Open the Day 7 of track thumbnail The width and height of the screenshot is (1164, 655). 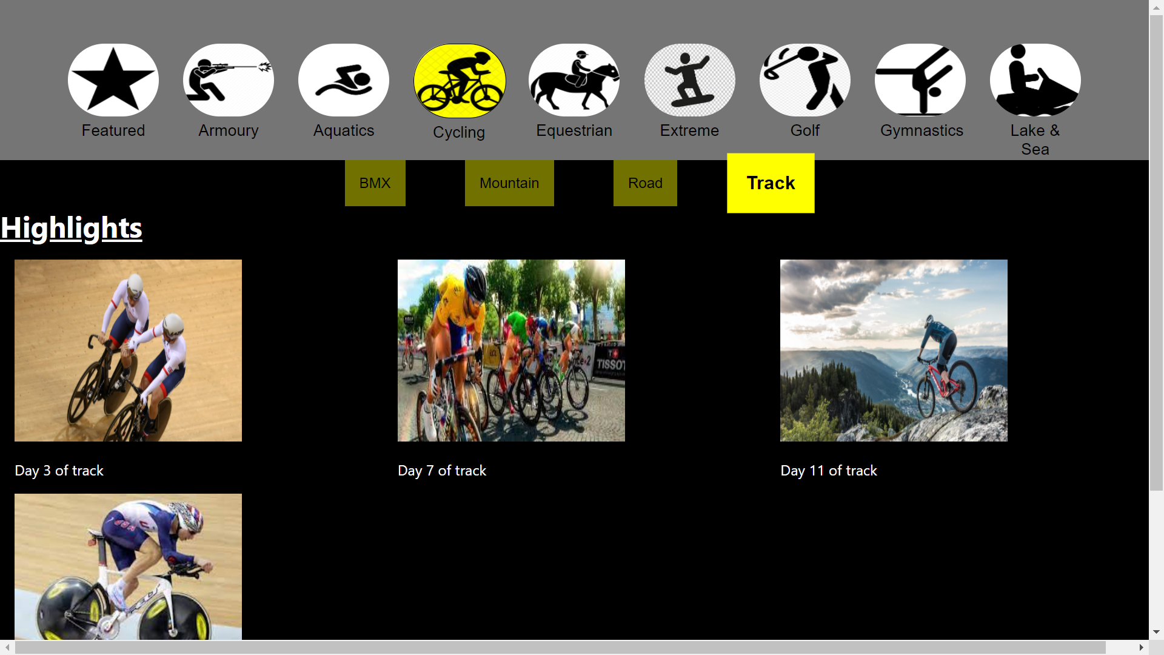point(511,351)
